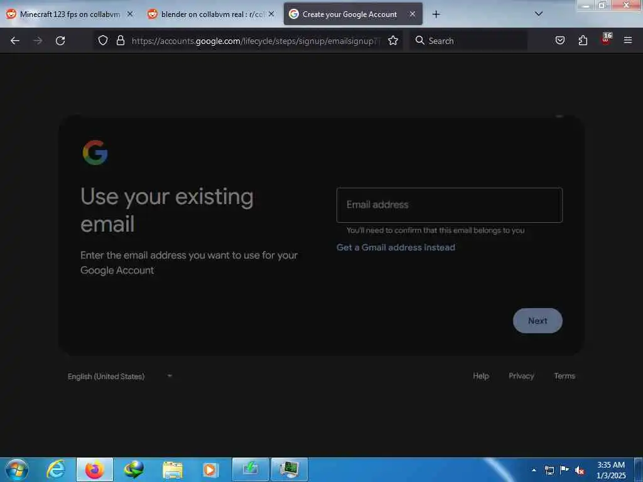Click the Email address field

tap(450, 205)
